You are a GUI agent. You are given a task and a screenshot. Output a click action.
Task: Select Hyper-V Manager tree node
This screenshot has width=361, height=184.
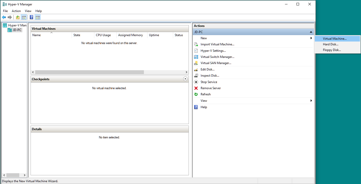(17, 25)
